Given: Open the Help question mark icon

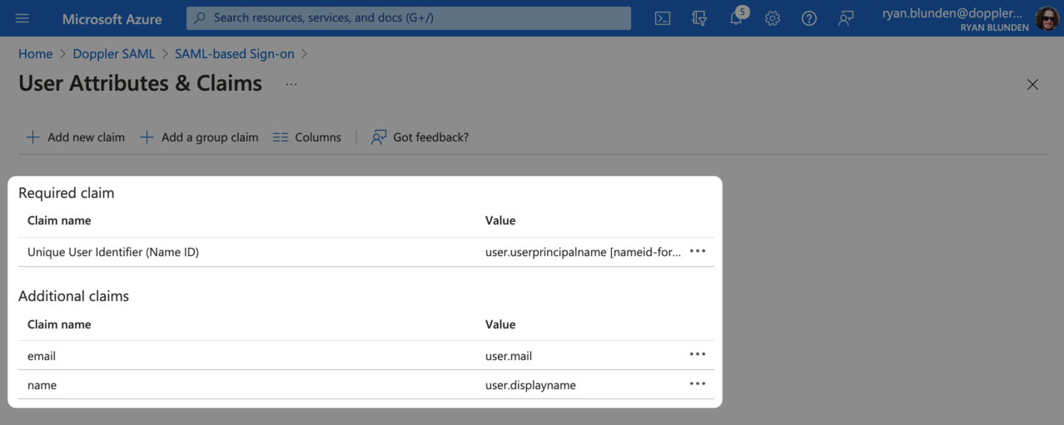Looking at the screenshot, I should [809, 18].
